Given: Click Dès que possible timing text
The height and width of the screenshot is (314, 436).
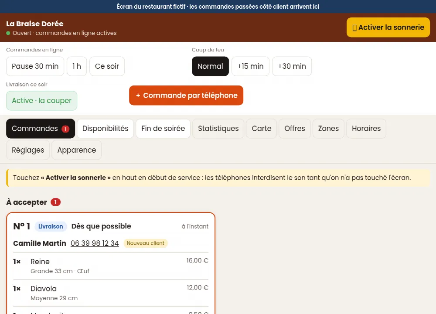Looking at the screenshot, I should click(x=101, y=226).
